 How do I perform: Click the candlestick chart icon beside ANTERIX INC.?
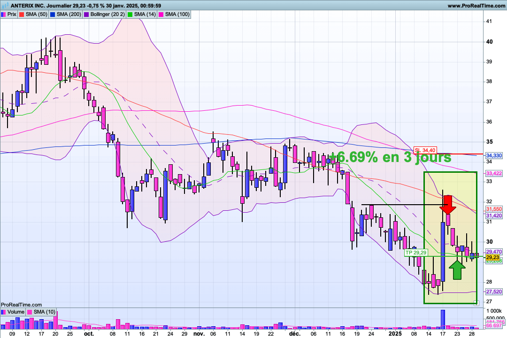[x=6, y=6]
